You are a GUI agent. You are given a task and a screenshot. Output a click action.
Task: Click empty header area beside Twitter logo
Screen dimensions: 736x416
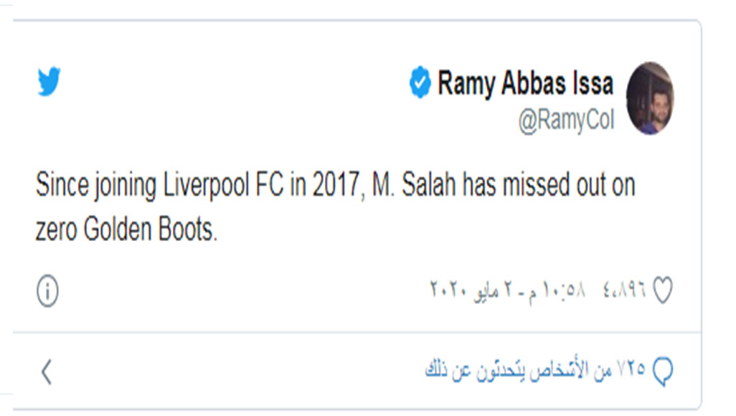pyautogui.click(x=235, y=82)
